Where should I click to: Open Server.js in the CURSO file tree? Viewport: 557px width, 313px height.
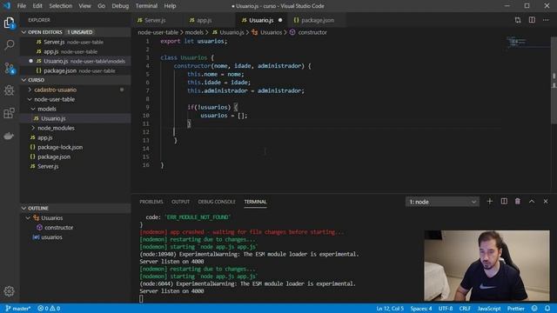coord(48,166)
